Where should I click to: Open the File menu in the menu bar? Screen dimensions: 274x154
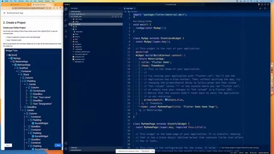tap(11, 1)
